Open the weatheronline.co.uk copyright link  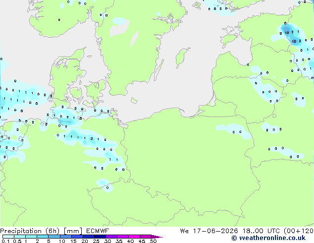[x=268, y=238]
